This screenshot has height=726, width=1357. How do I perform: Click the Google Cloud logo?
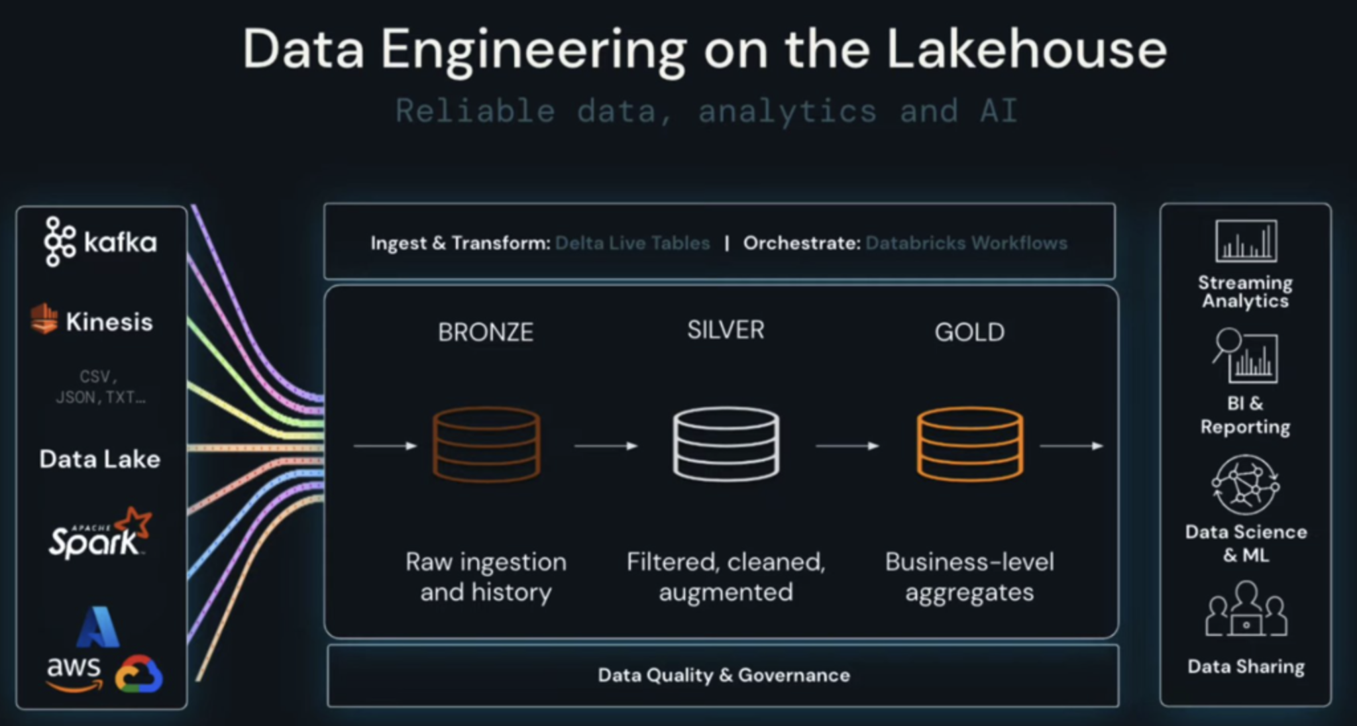pos(138,674)
